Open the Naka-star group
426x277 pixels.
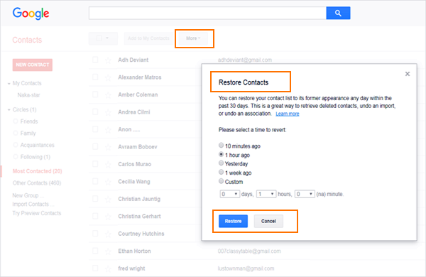tap(29, 95)
